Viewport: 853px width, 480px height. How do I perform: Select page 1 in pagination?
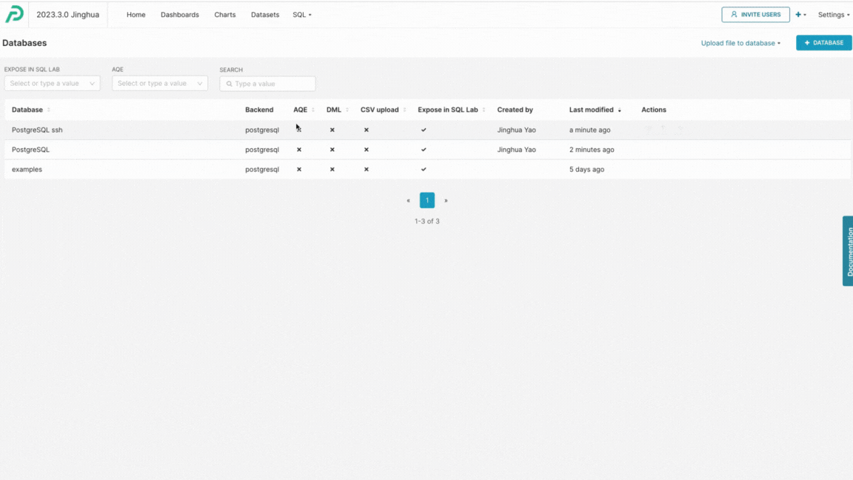(x=426, y=200)
